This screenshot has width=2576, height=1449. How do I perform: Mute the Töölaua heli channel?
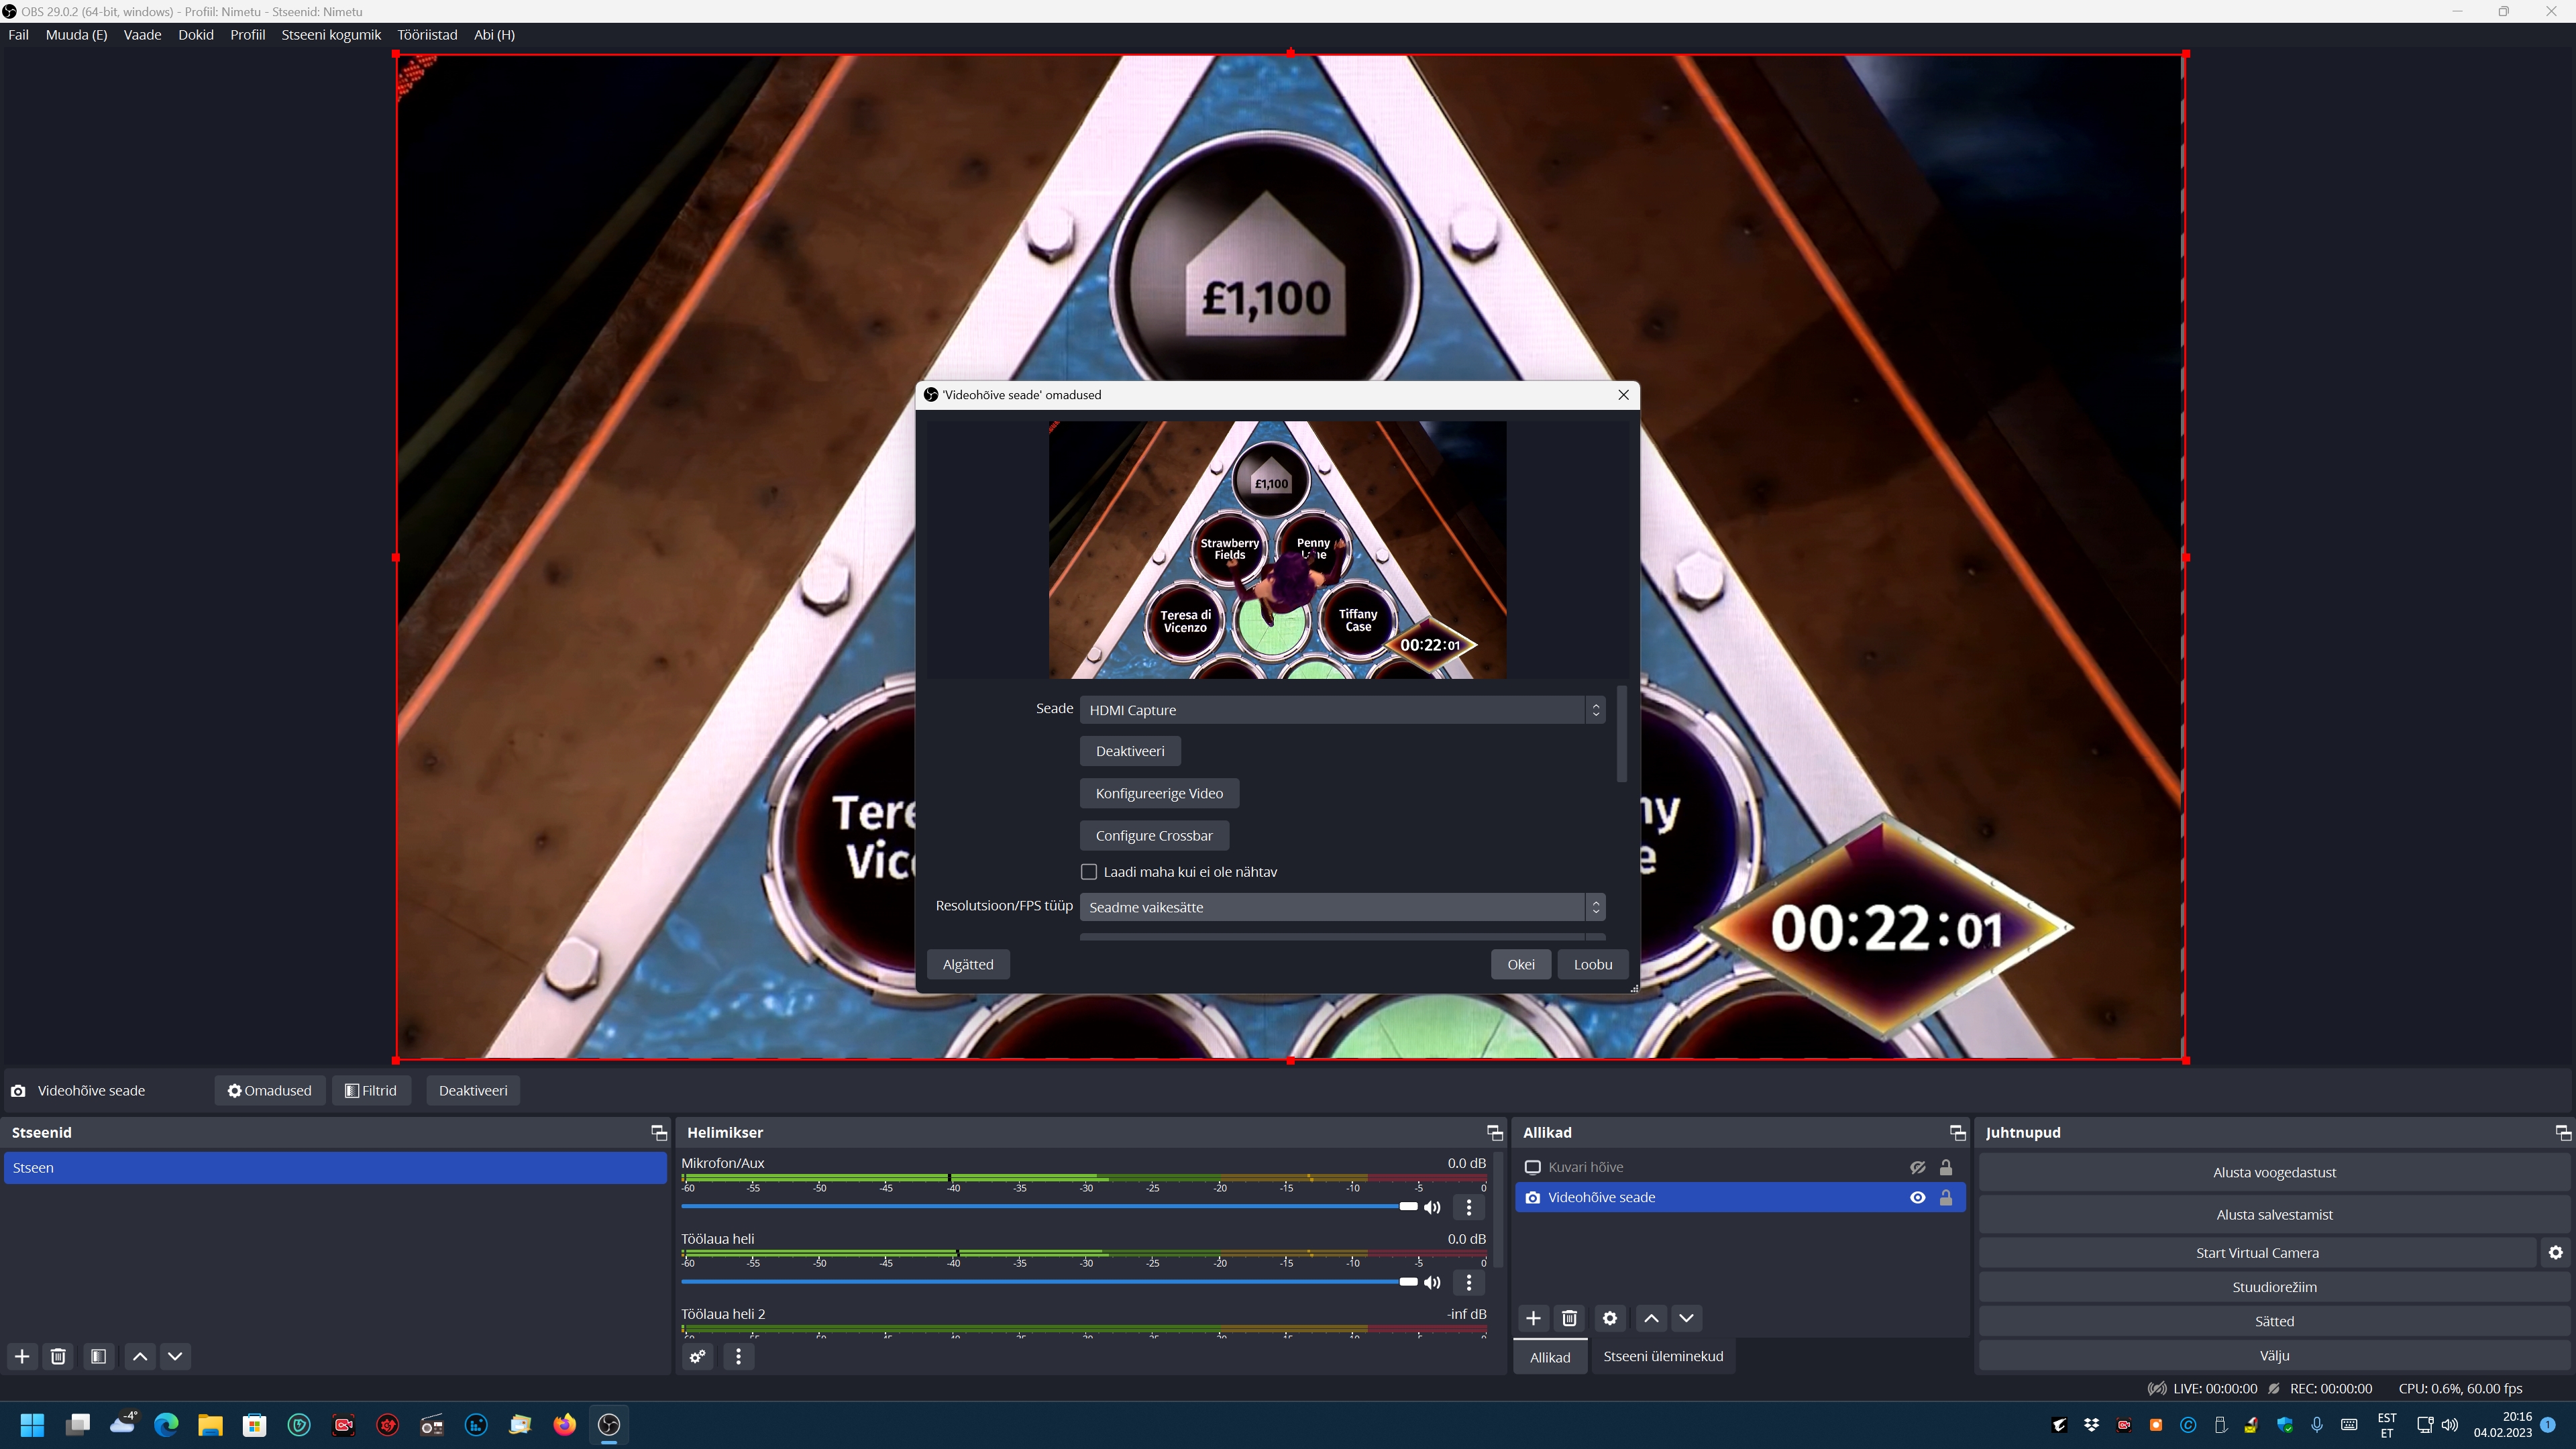click(x=1432, y=1282)
